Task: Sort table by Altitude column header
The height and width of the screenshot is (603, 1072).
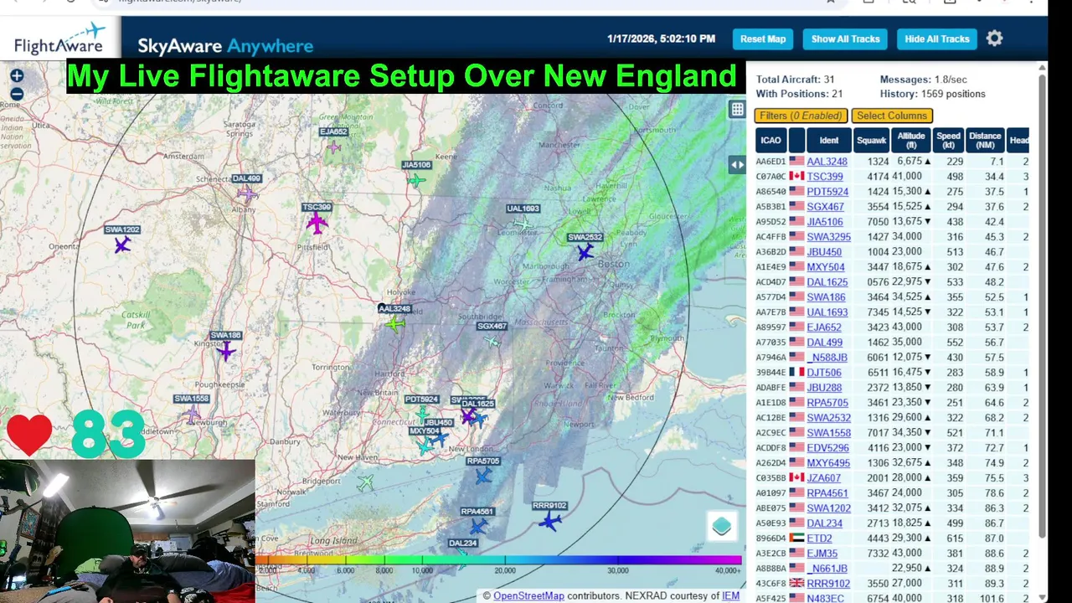Action: [x=911, y=140]
